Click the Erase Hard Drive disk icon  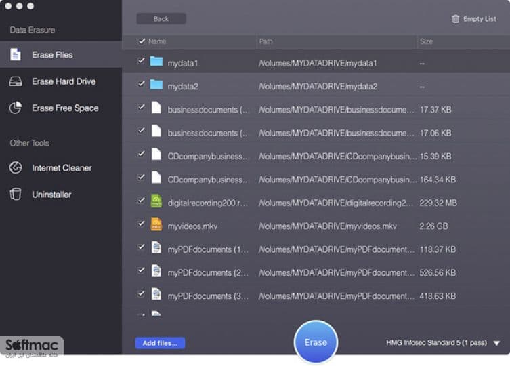[16, 81]
